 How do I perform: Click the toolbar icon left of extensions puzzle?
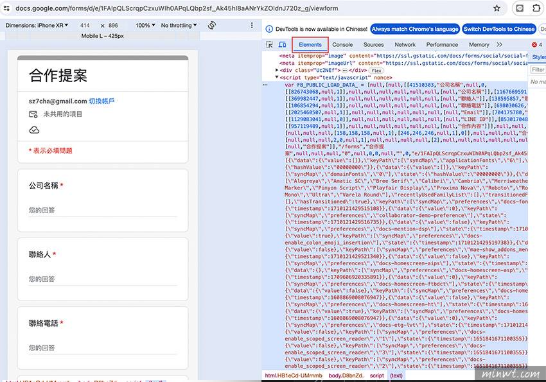pos(520,8)
